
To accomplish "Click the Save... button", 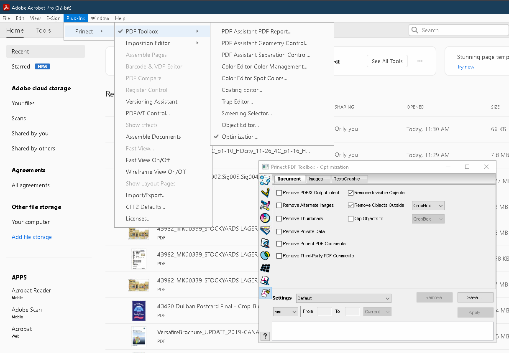I will tap(475, 297).
